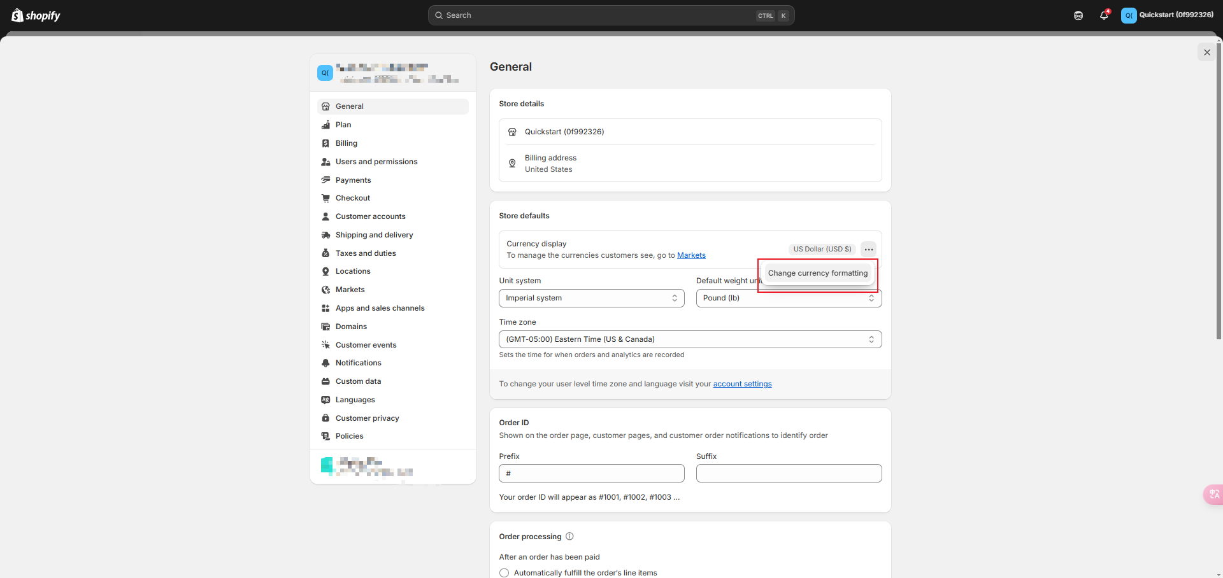
Task: Choose Change currency formatting menu option
Action: coord(817,273)
